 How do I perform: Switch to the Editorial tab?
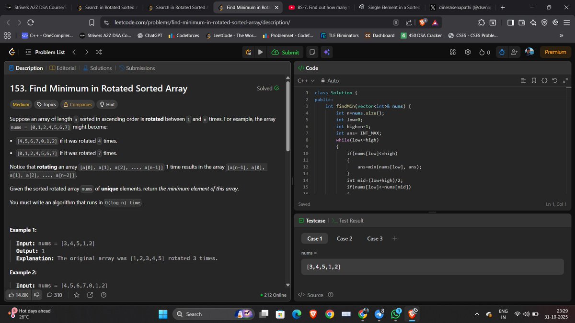[x=63, y=68]
